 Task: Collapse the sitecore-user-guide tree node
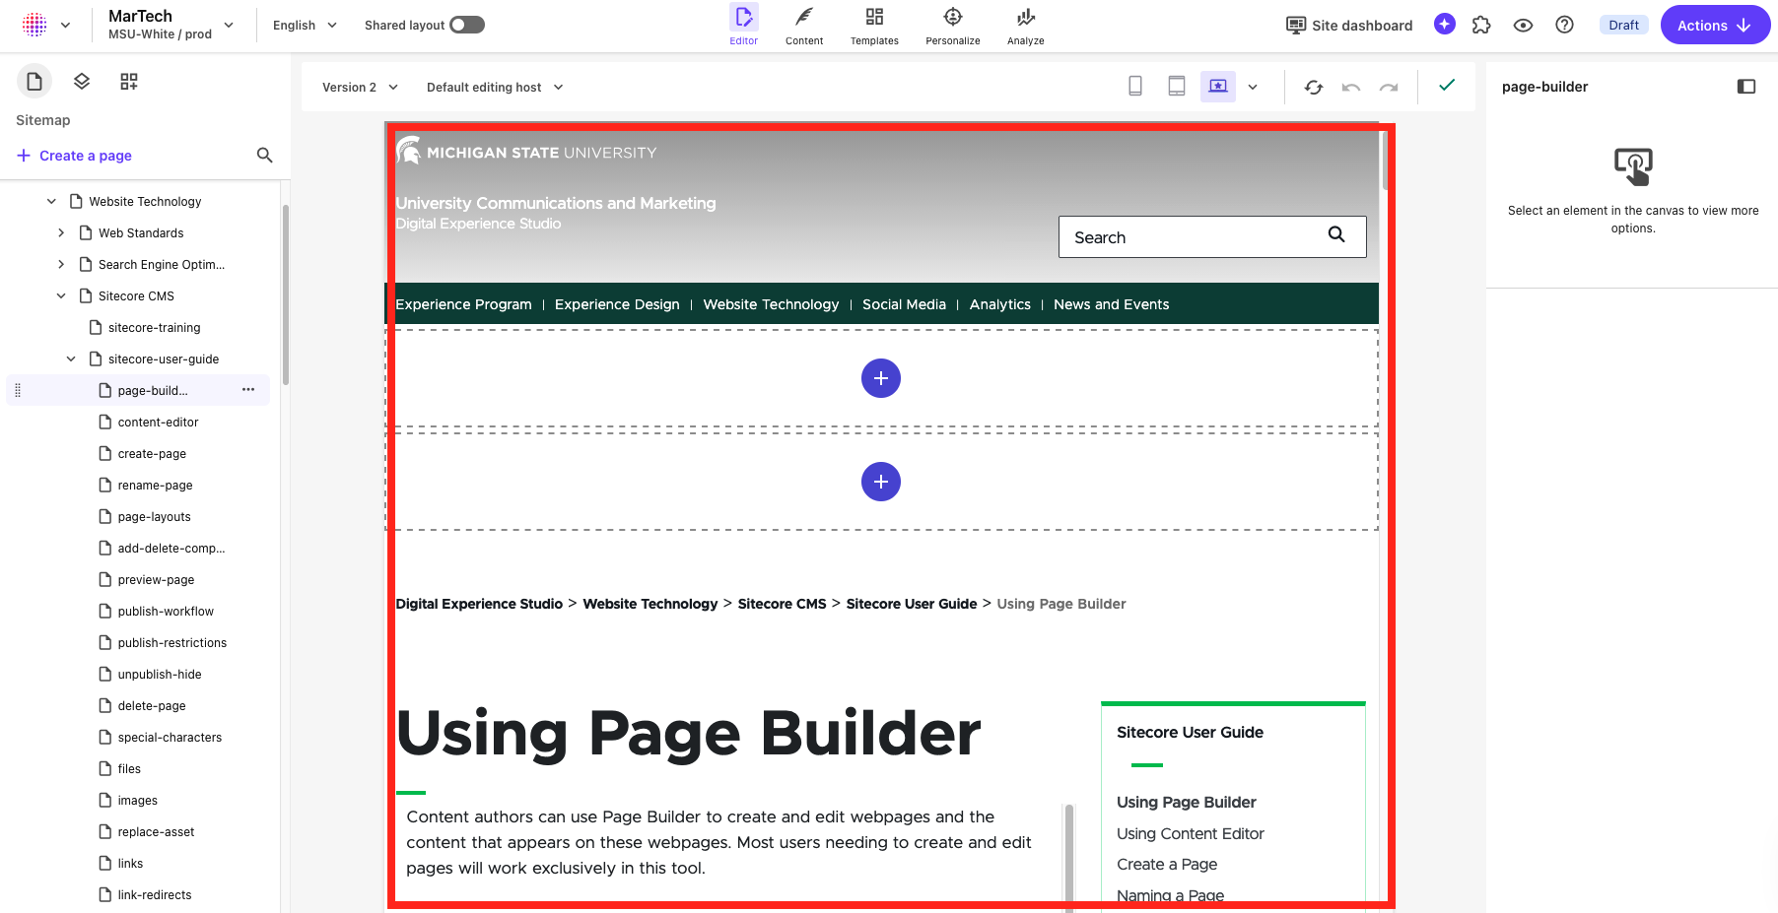pos(71,359)
